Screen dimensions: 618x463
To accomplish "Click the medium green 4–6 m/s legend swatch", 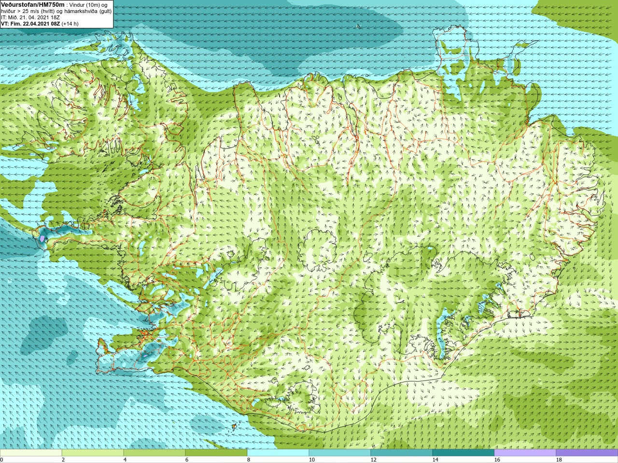I will click(154, 453).
